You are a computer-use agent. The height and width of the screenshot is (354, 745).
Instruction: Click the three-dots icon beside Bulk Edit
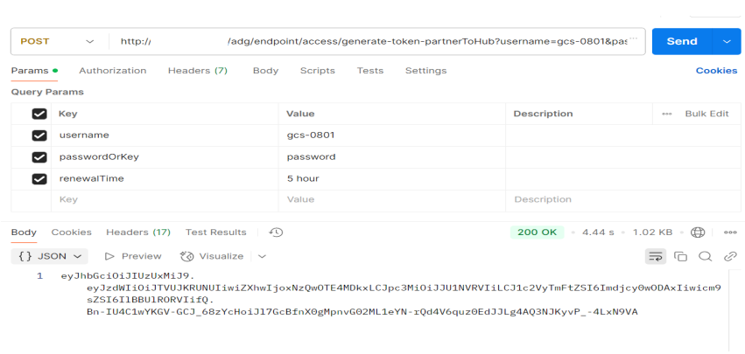(x=667, y=114)
